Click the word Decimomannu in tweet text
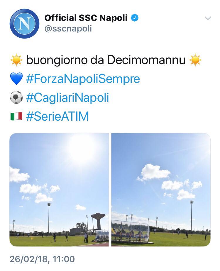This screenshot has width=220, height=271. pyautogui.click(x=146, y=60)
